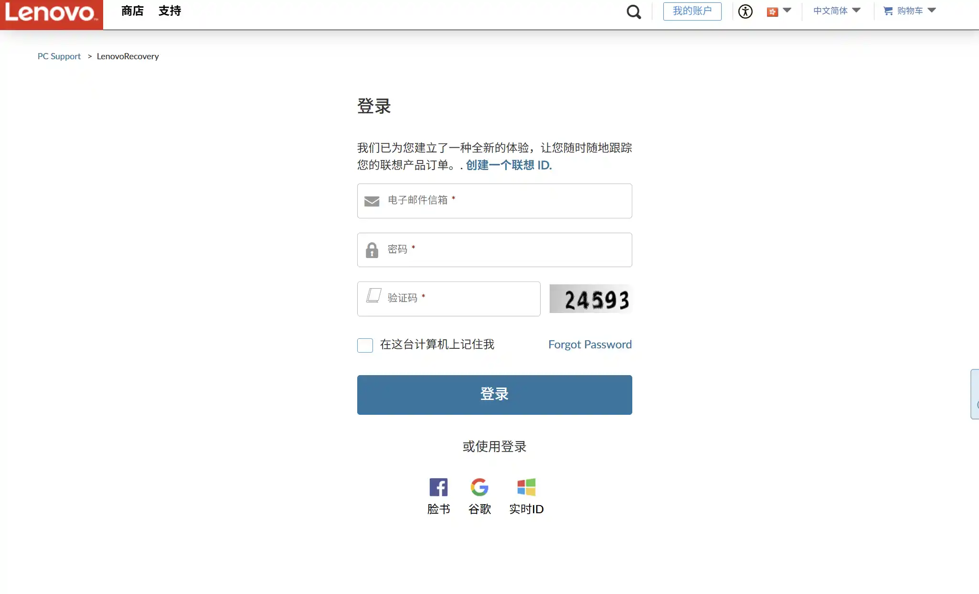979x594 pixels.
Task: Sign in with Facebook icon
Action: pyautogui.click(x=438, y=487)
